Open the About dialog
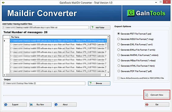The width and height of the screenshot is (172, 112). [x=65, y=104]
